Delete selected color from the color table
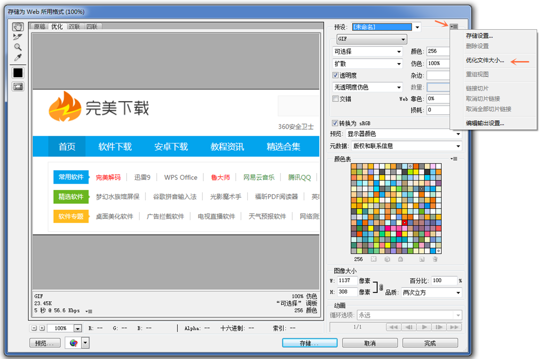541x359 pixels. 434,259
